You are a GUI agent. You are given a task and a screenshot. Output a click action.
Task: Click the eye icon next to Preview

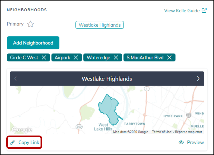click(x=181, y=142)
